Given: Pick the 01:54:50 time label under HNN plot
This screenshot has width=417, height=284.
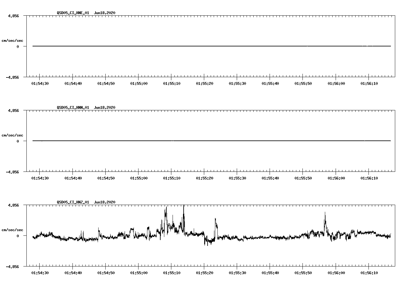Looking at the screenshot, I should pyautogui.click(x=106, y=178).
